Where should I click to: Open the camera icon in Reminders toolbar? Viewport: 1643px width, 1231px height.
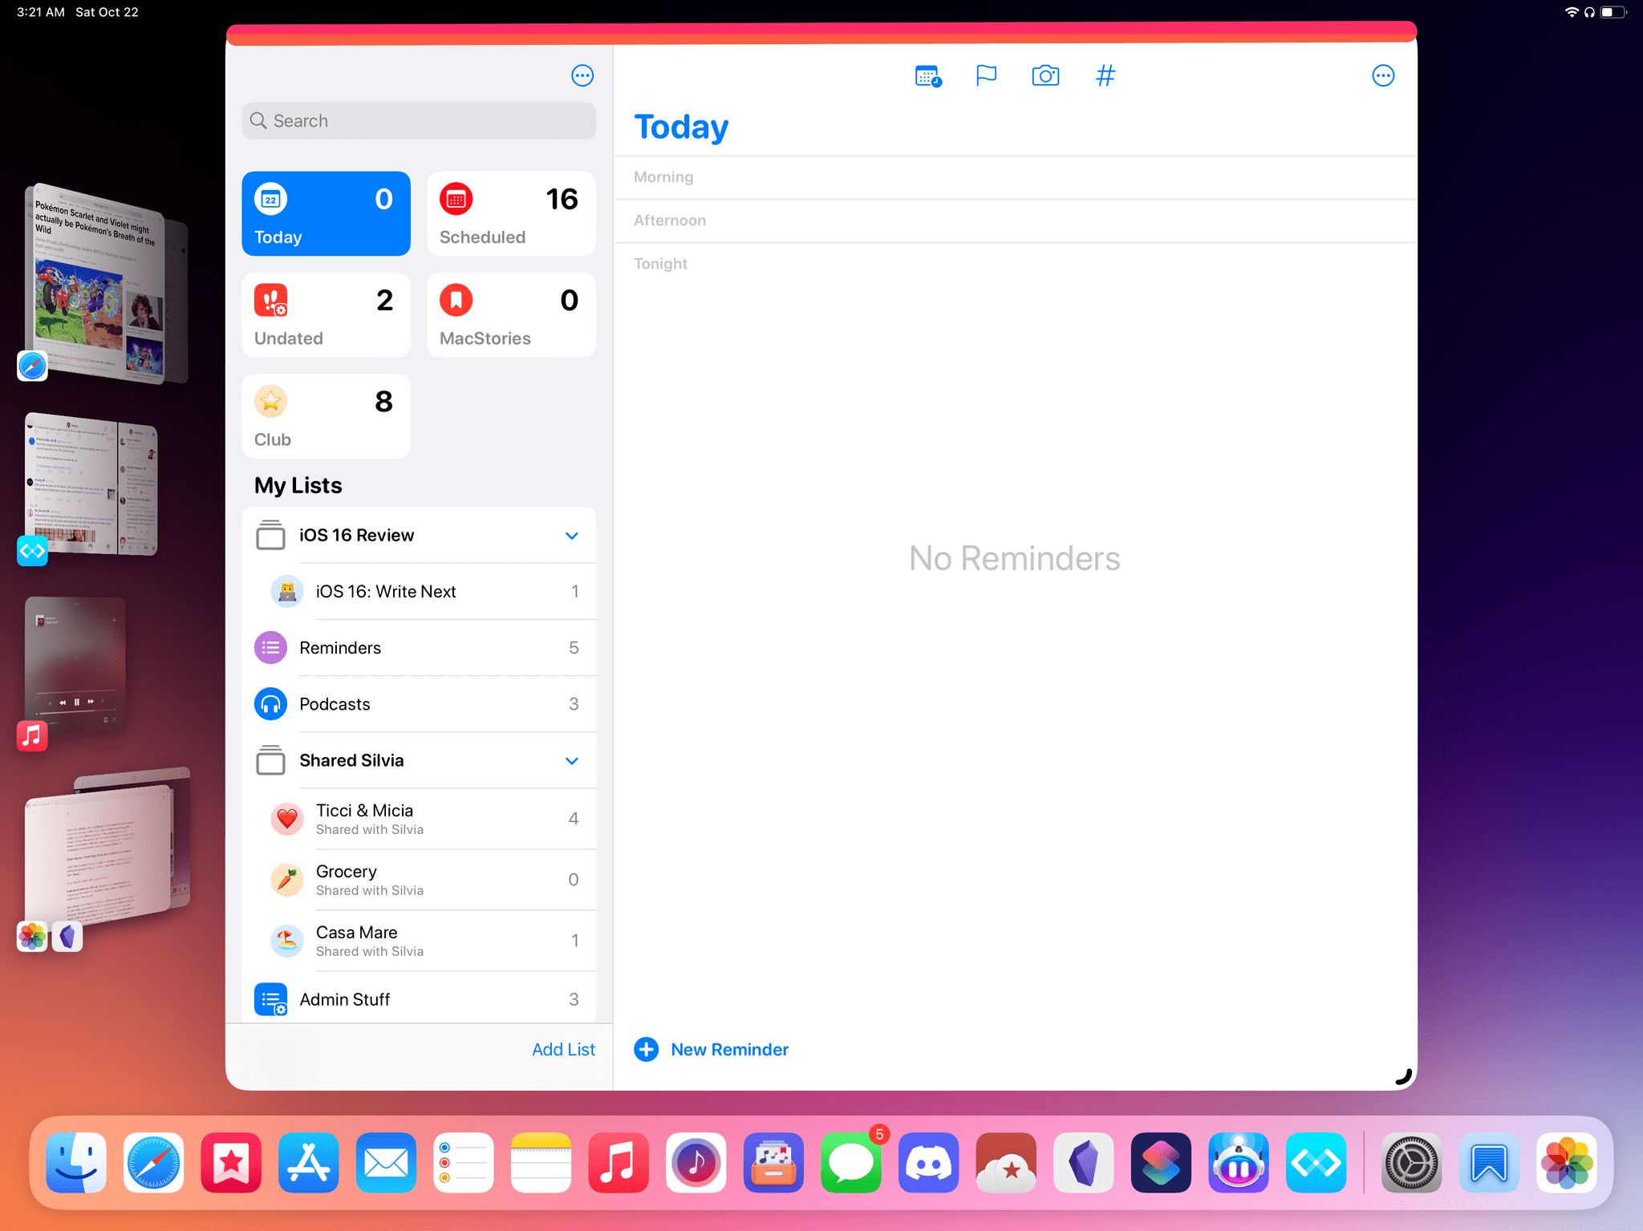click(1045, 75)
